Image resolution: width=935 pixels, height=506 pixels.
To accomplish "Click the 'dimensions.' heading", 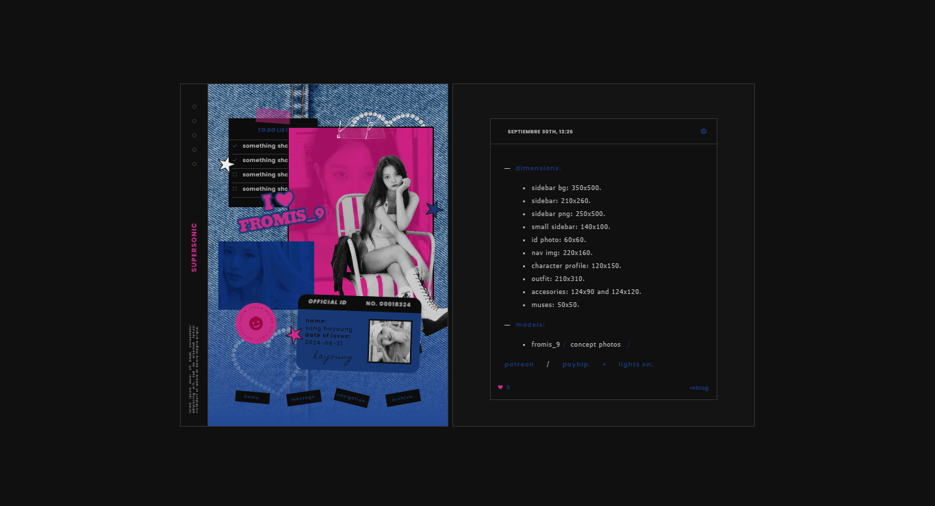I will tap(538, 168).
